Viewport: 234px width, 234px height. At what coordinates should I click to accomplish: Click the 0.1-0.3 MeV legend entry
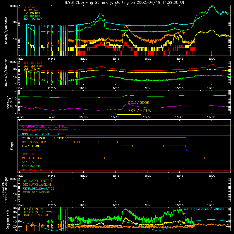pyautogui.click(x=33, y=63)
